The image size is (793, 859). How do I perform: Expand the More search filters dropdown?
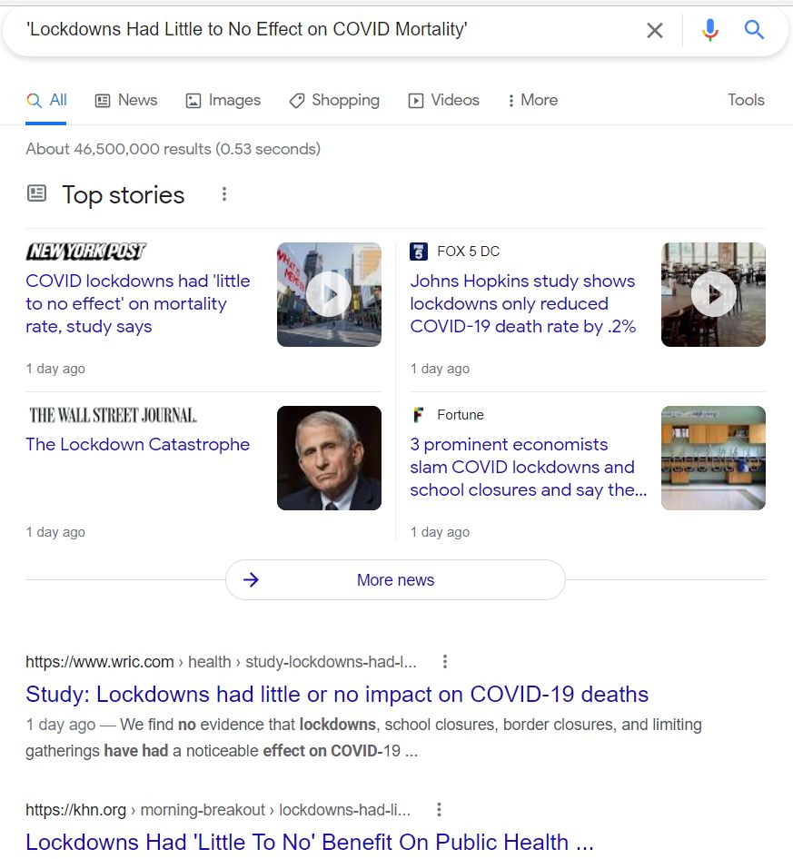(x=532, y=101)
